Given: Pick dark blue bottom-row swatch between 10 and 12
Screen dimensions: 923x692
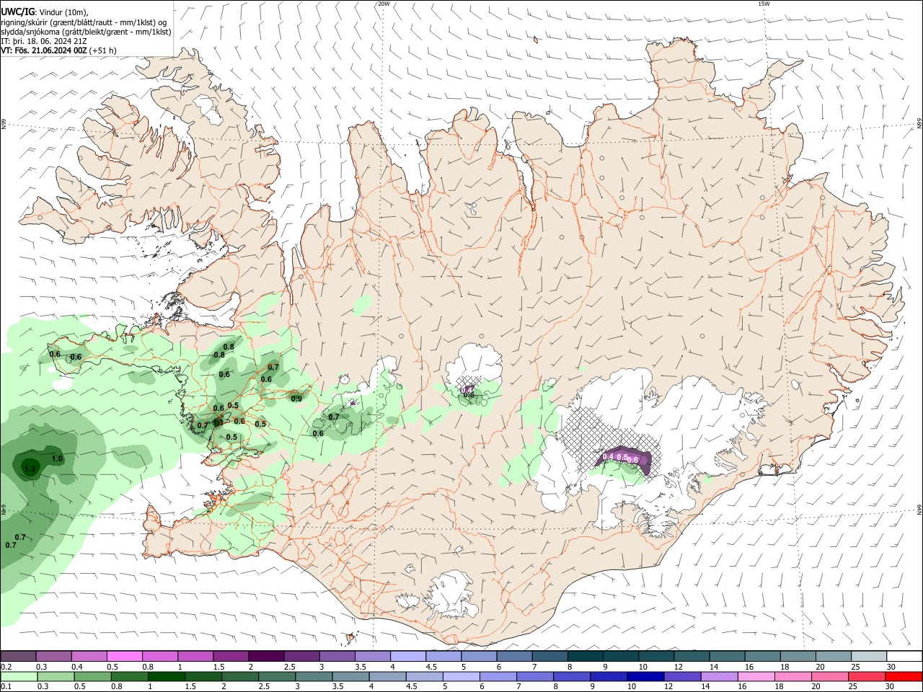Looking at the screenshot, I should (x=645, y=676).
